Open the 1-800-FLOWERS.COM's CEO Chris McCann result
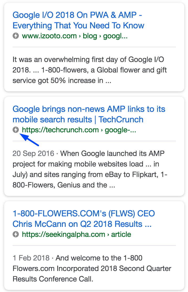188x292 pixels. coord(84,219)
